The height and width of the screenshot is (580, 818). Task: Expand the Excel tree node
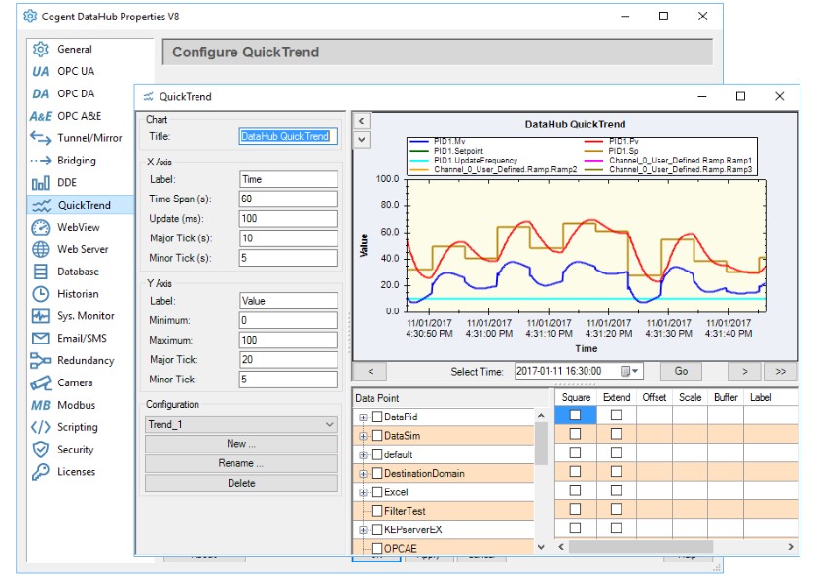point(363,492)
